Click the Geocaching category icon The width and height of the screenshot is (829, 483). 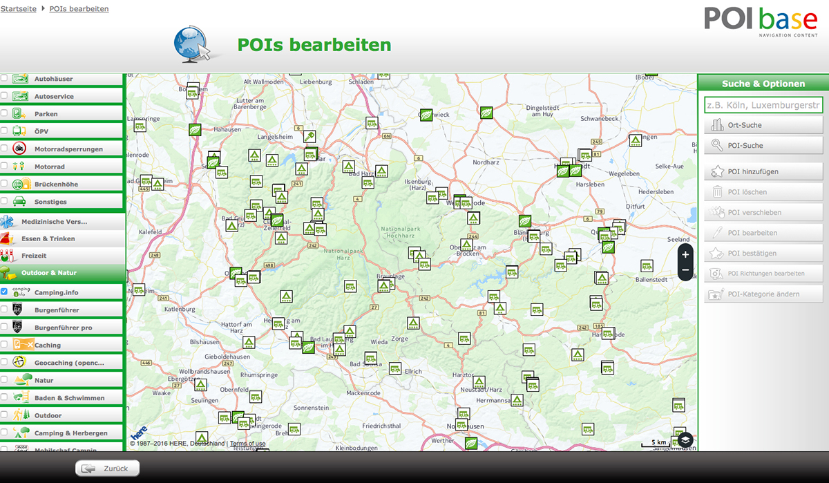20,363
